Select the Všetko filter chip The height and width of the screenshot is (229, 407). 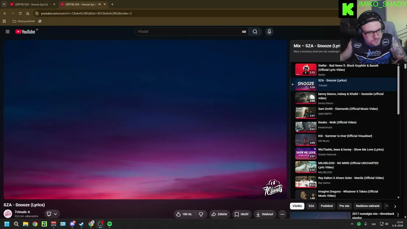coord(297,206)
